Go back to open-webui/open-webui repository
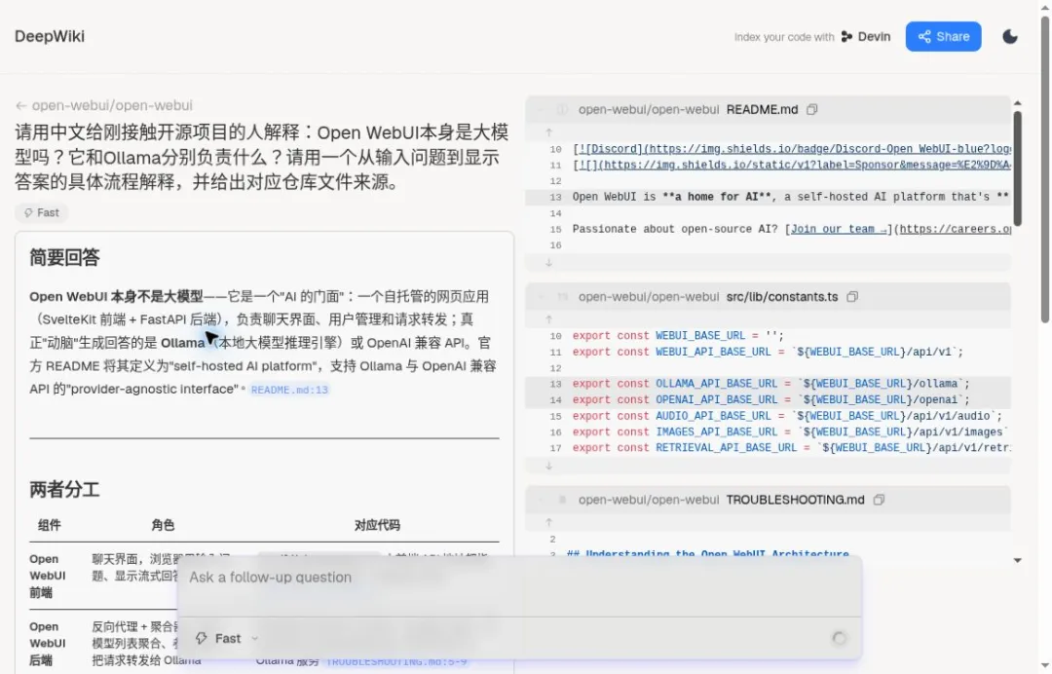The image size is (1052, 674). pos(104,105)
